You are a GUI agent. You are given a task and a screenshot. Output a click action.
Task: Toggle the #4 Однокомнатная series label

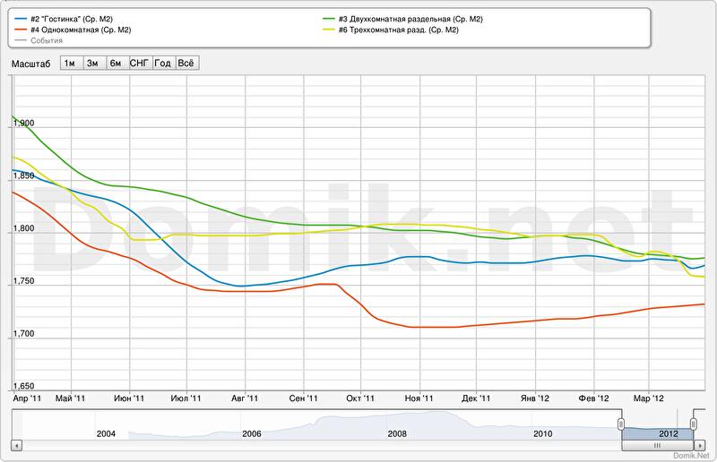click(x=81, y=30)
